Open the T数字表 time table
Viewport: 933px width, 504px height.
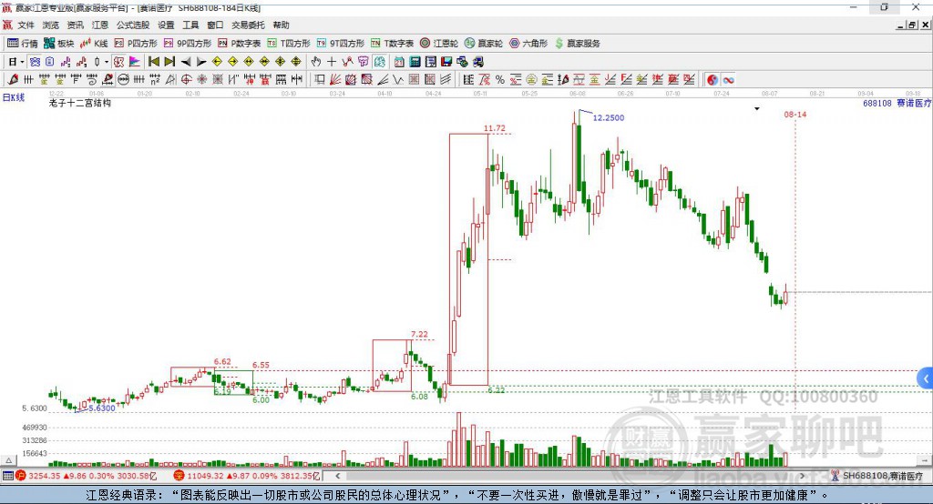click(392, 44)
